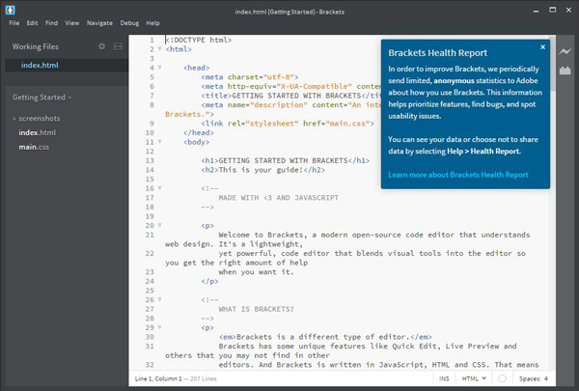Open the Navigate menu
Image resolution: width=579 pixels, height=391 pixels.
(x=99, y=23)
